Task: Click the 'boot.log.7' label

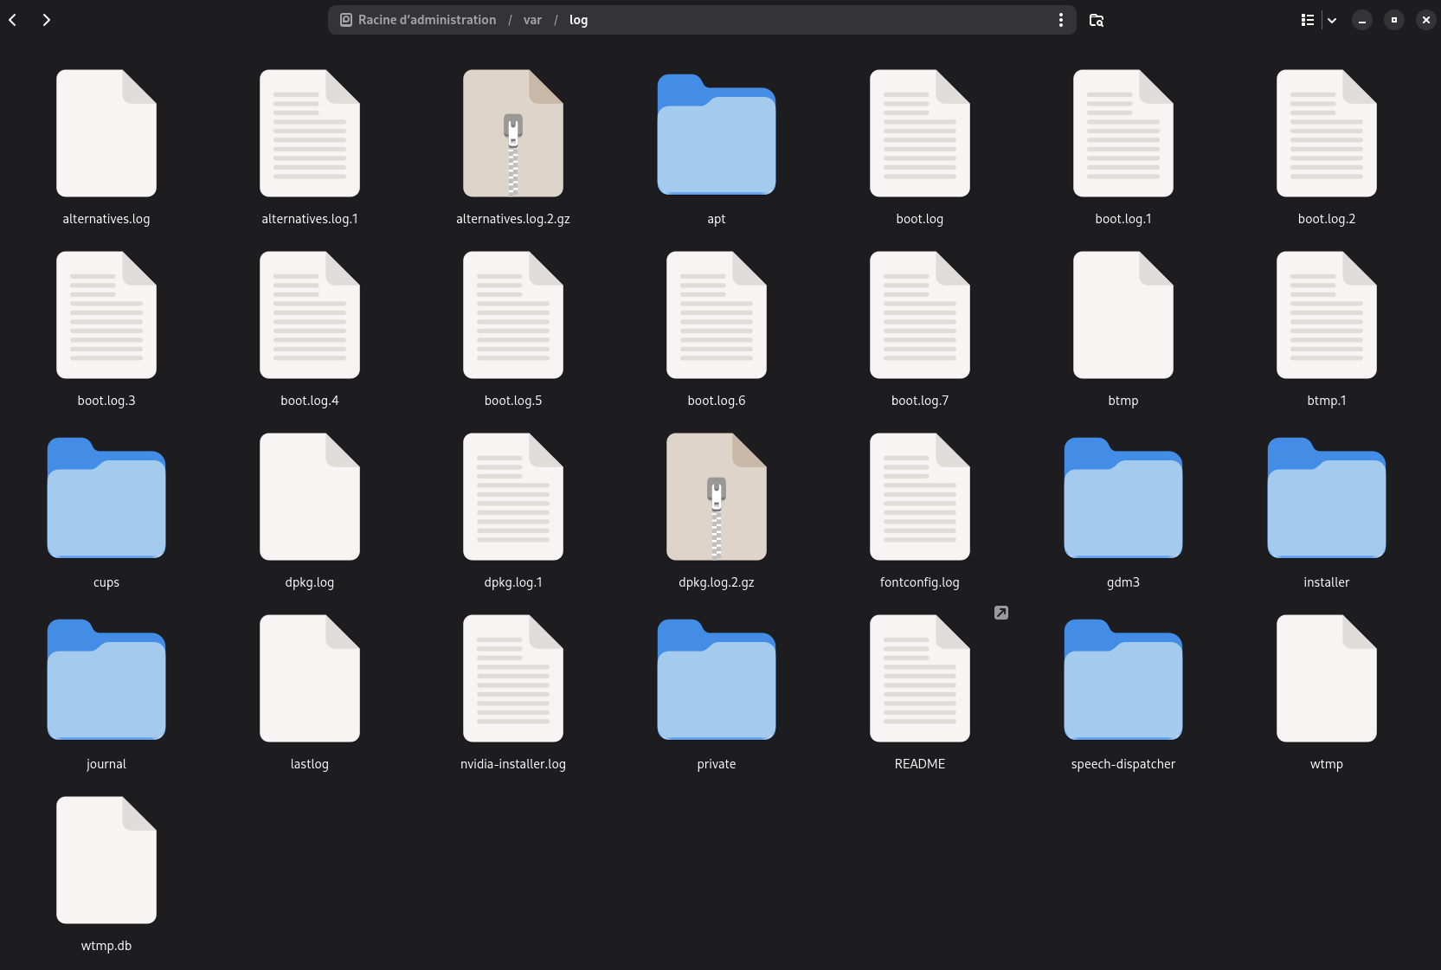Action: tap(920, 401)
